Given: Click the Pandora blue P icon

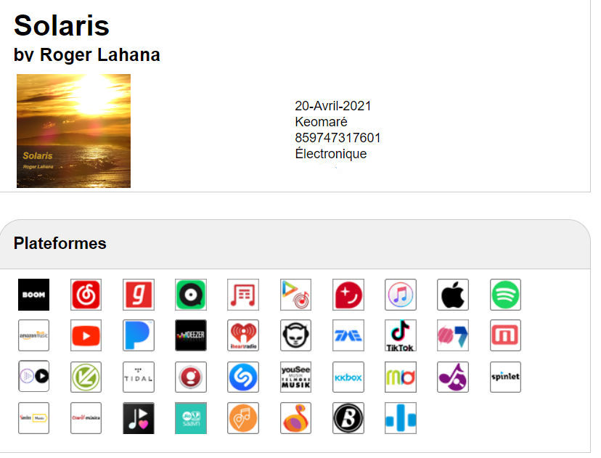Looking at the screenshot, I should tap(139, 335).
